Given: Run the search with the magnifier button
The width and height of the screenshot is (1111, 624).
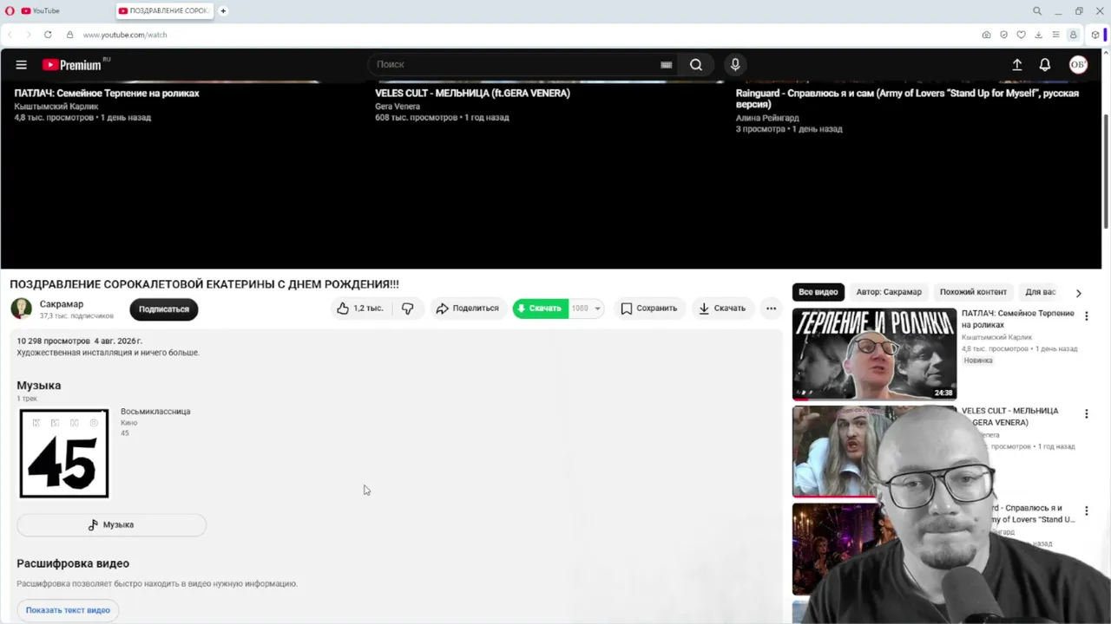Looking at the screenshot, I should pos(696,64).
